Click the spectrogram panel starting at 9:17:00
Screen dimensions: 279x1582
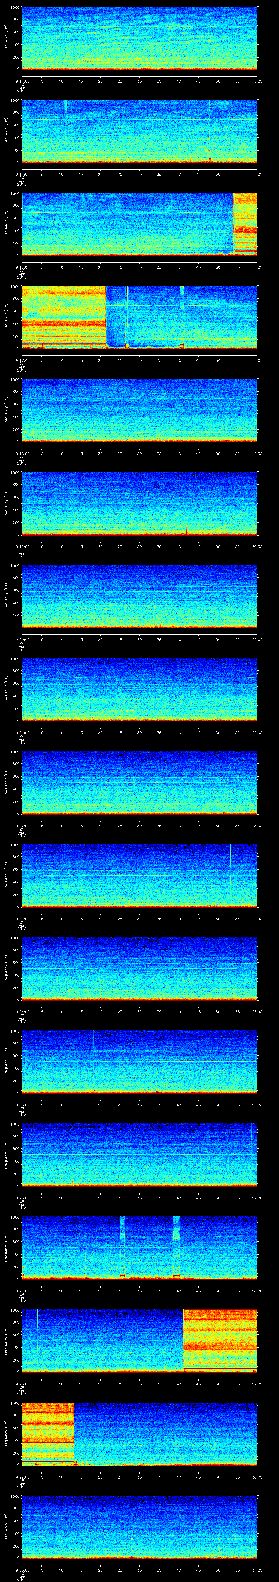click(140, 317)
